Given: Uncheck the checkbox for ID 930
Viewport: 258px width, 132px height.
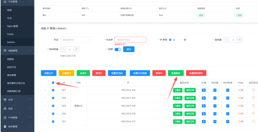Looking at the screenshot, I should point(53,114).
